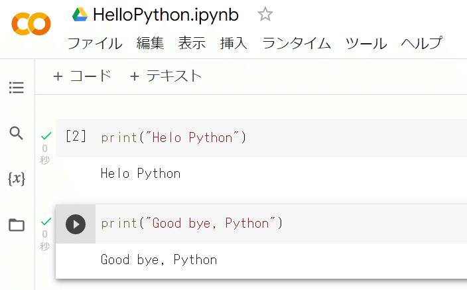
Task: Run the Good bye Python cell
Action: (76, 224)
